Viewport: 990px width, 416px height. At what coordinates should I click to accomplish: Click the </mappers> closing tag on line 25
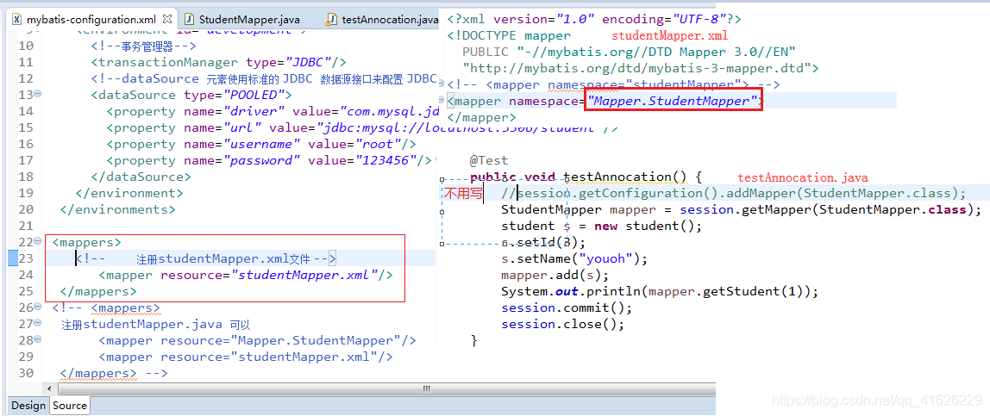[x=97, y=291]
